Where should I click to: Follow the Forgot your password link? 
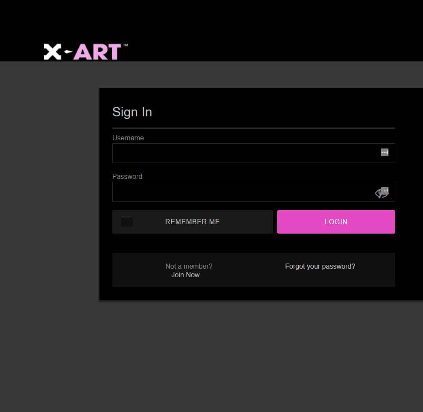pos(320,266)
